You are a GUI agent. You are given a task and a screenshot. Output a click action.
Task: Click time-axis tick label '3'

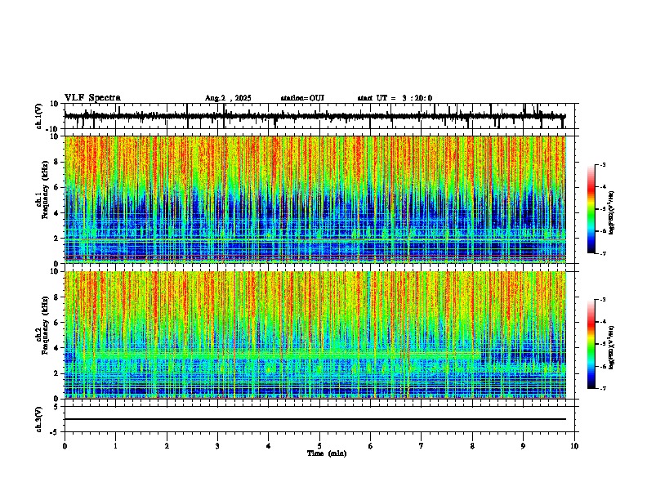pyautogui.click(x=217, y=446)
